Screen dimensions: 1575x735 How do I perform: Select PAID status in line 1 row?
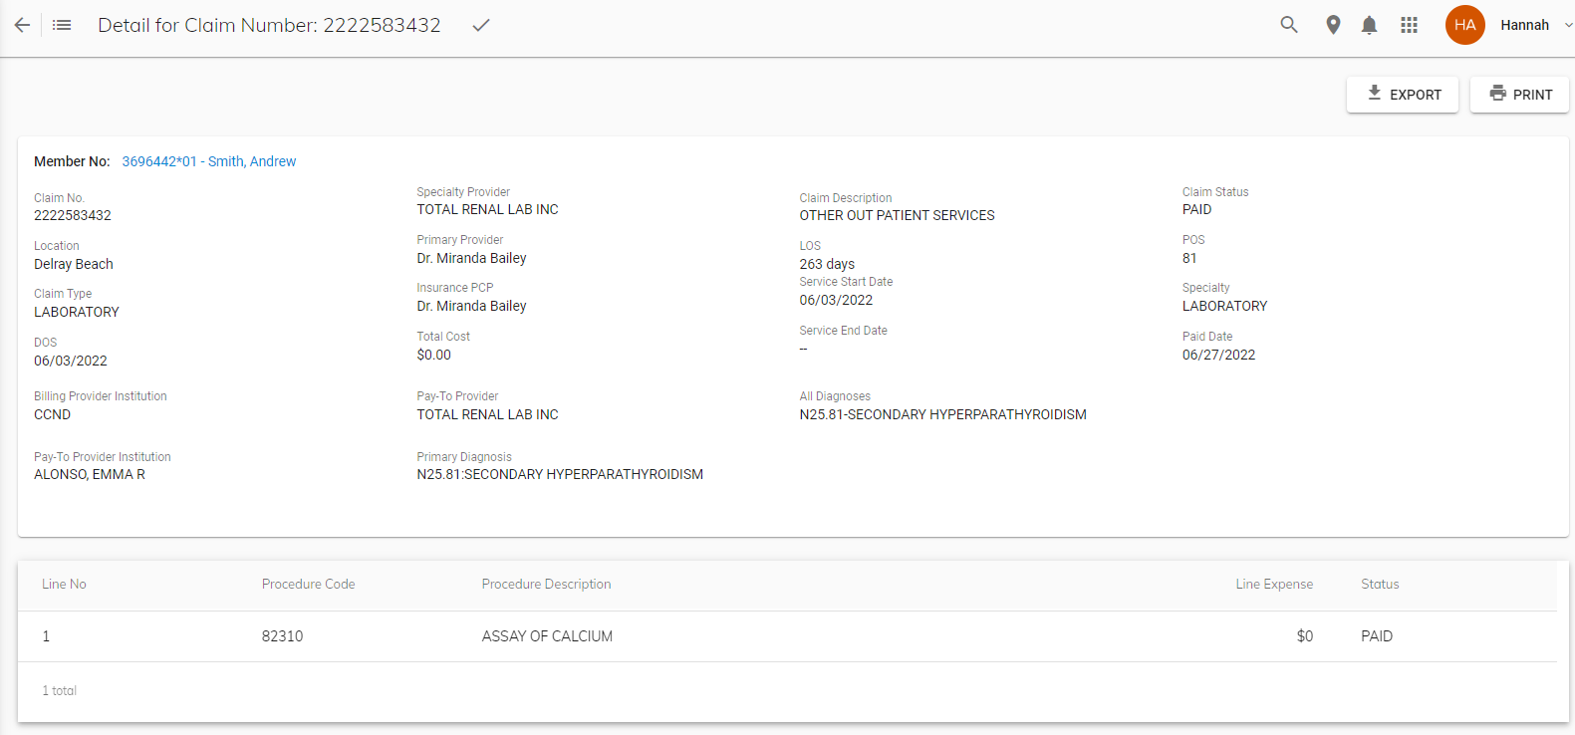pyautogui.click(x=1377, y=636)
